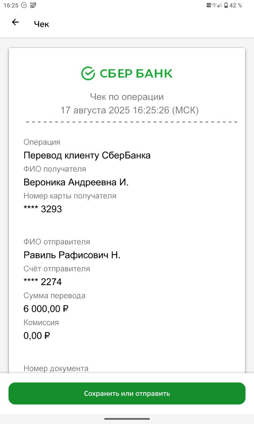This screenshot has width=254, height=424.
Task: Tap the battery icon in status bar
Action: (226, 5)
